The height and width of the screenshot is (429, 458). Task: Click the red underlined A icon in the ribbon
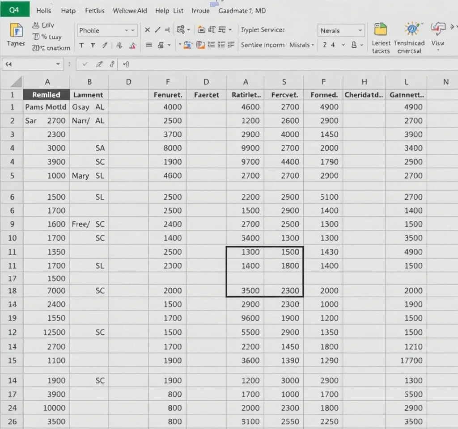[132, 45]
